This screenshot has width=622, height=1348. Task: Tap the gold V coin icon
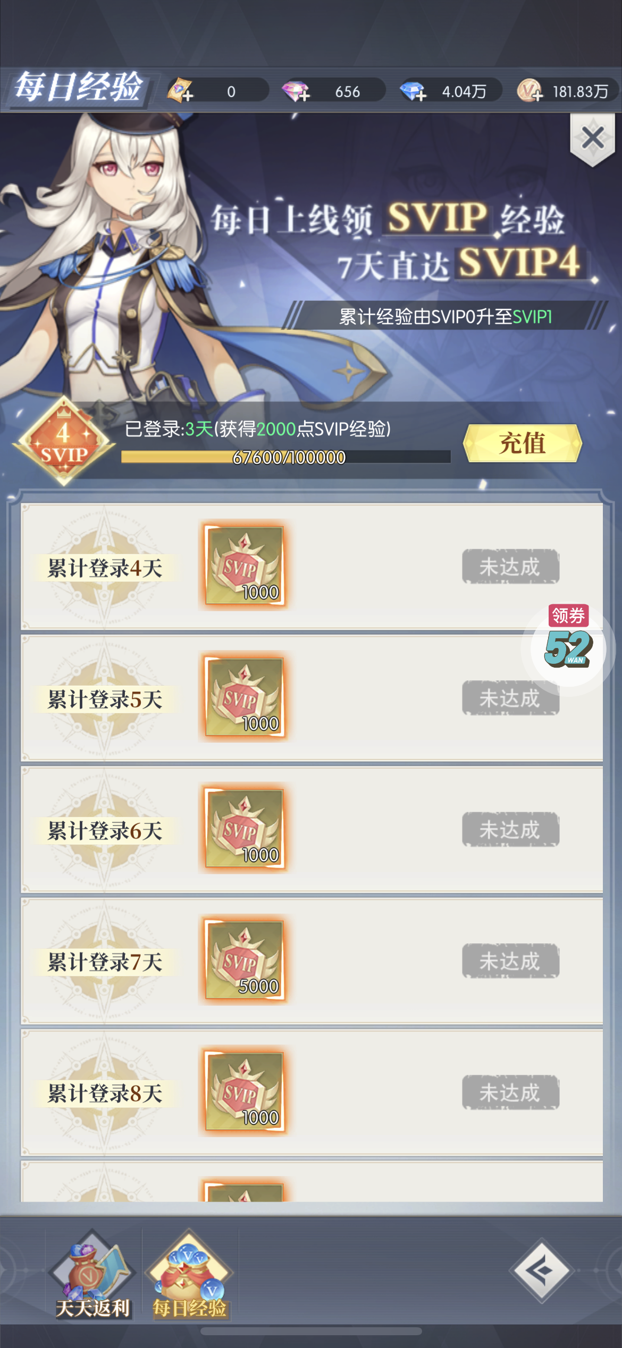pos(529,91)
